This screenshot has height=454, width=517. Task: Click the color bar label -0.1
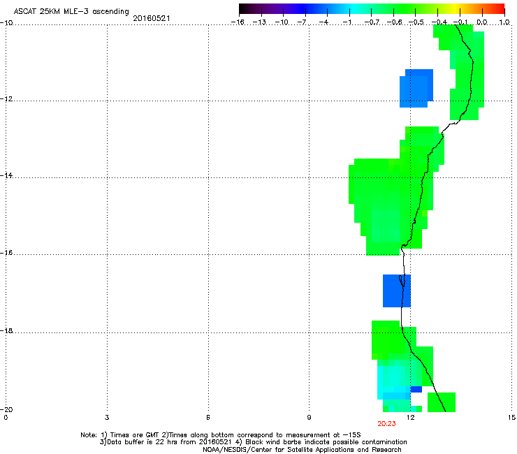coord(460,22)
